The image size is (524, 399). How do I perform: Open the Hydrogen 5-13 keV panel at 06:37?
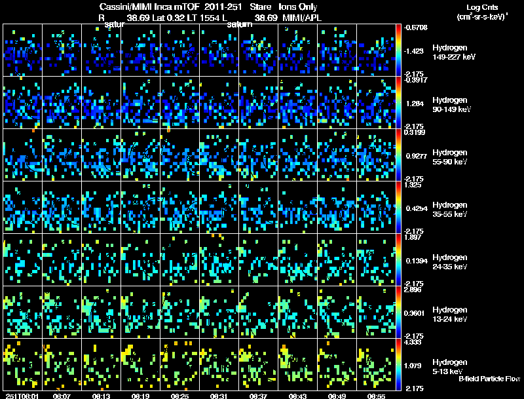[x=258, y=364]
